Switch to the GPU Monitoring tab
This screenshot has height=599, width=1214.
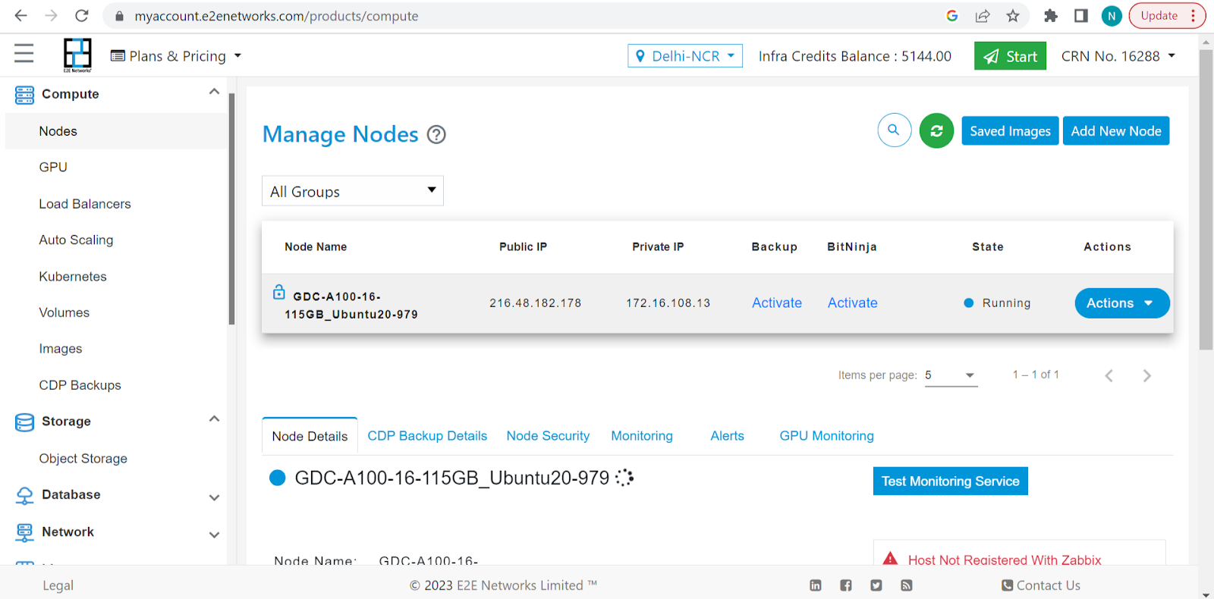click(826, 436)
